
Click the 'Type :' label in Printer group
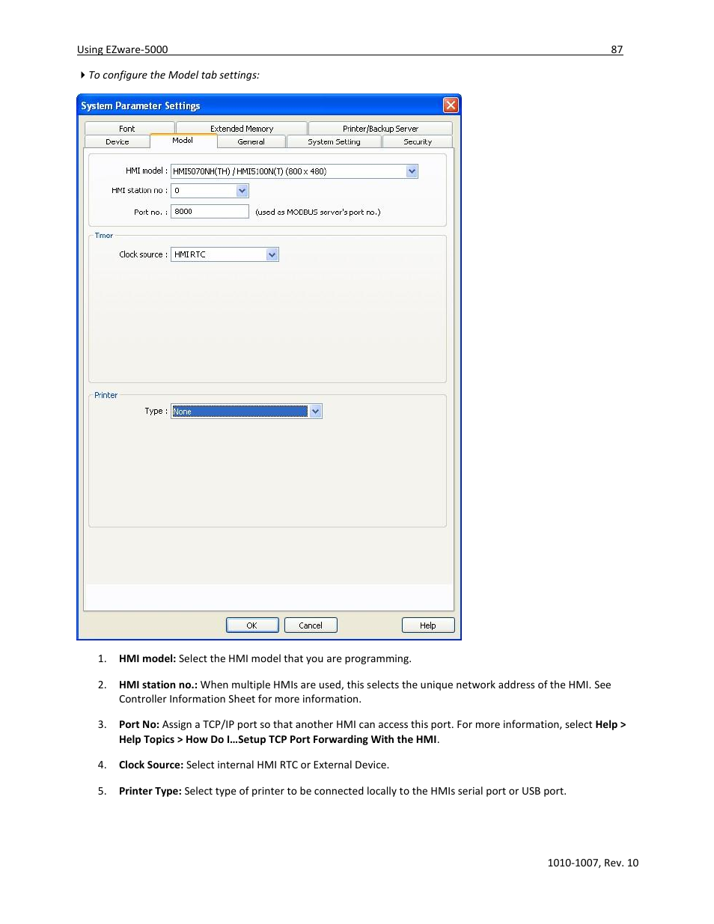point(156,411)
